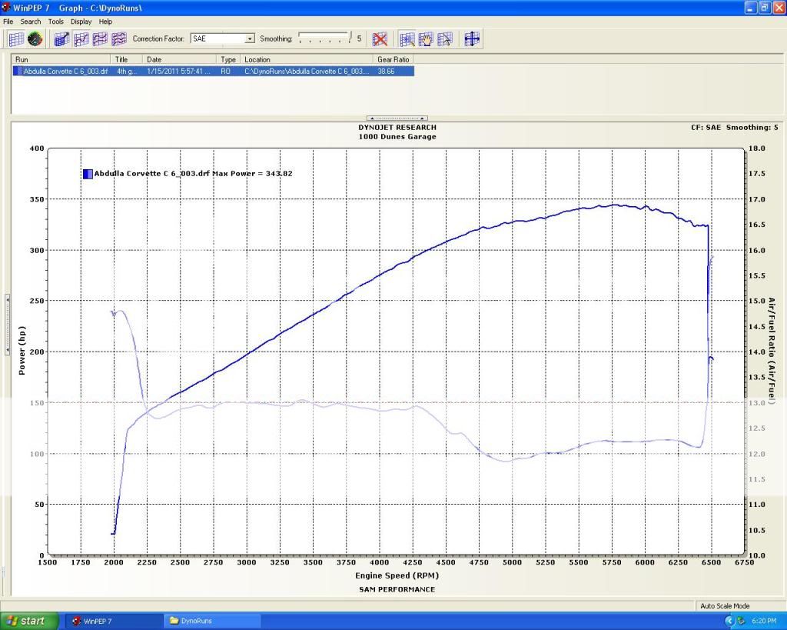The height and width of the screenshot is (630, 787).
Task: Open the Display menu
Action: click(81, 21)
